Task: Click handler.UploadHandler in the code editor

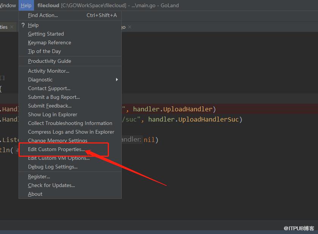Action: coord(173,109)
